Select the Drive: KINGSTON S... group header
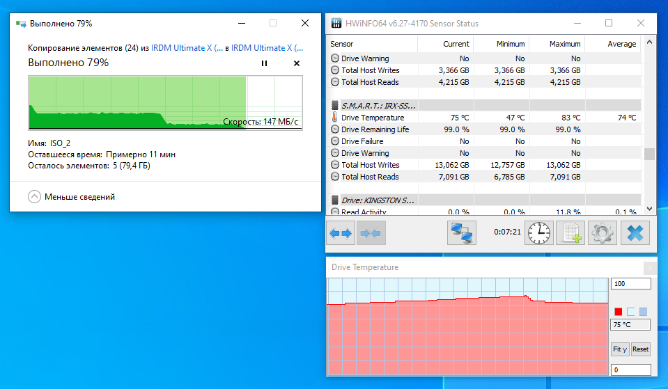 (484, 200)
